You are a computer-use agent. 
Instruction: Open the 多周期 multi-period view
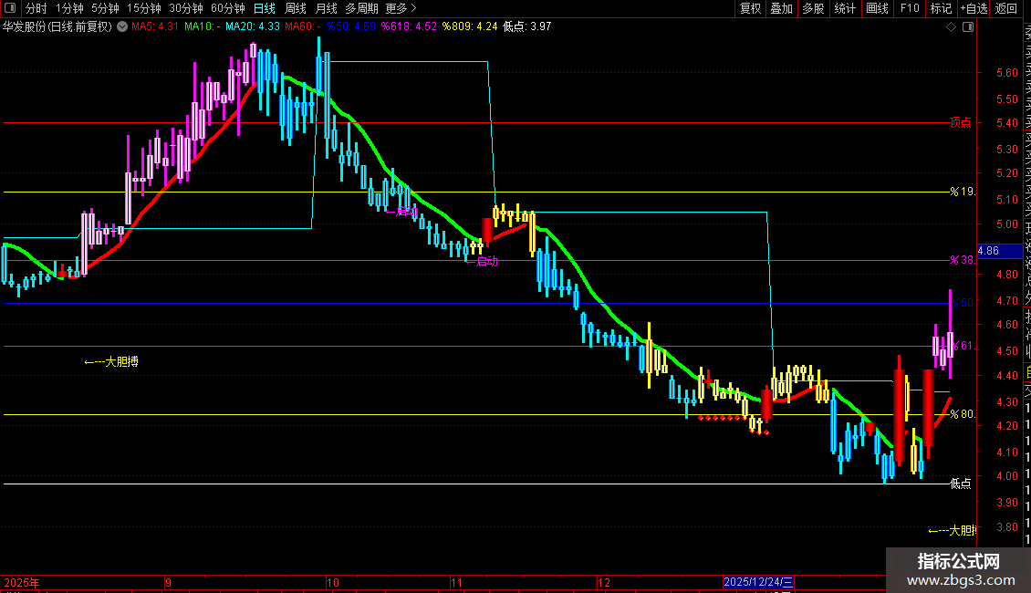tap(361, 8)
